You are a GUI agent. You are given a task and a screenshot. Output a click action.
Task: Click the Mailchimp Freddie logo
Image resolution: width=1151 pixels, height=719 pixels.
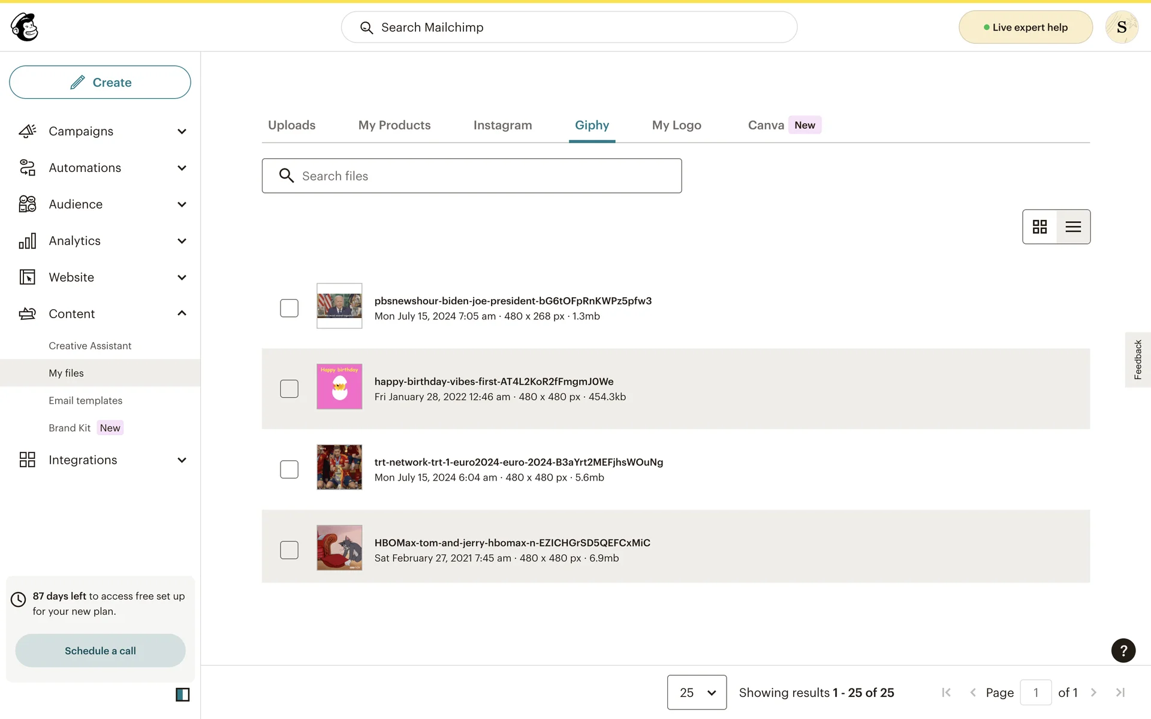click(x=25, y=27)
